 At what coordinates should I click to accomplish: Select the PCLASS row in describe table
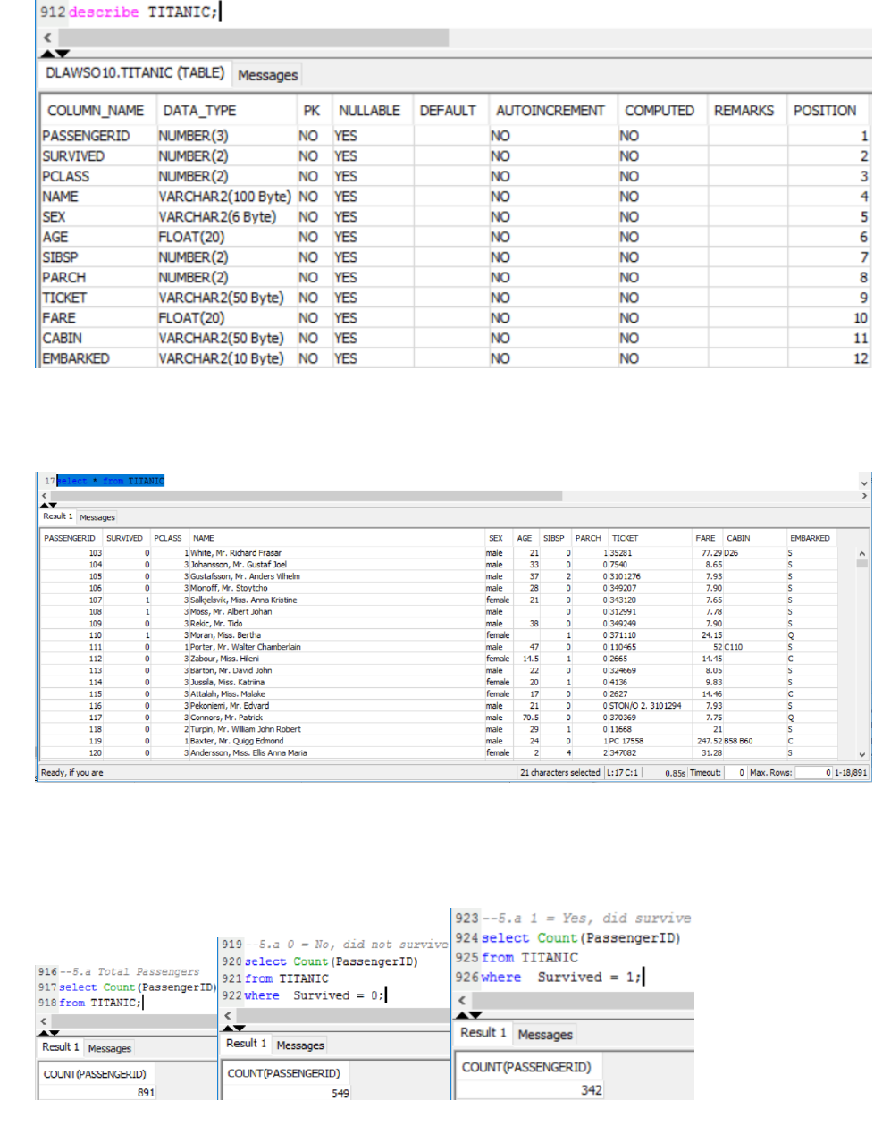point(455,176)
